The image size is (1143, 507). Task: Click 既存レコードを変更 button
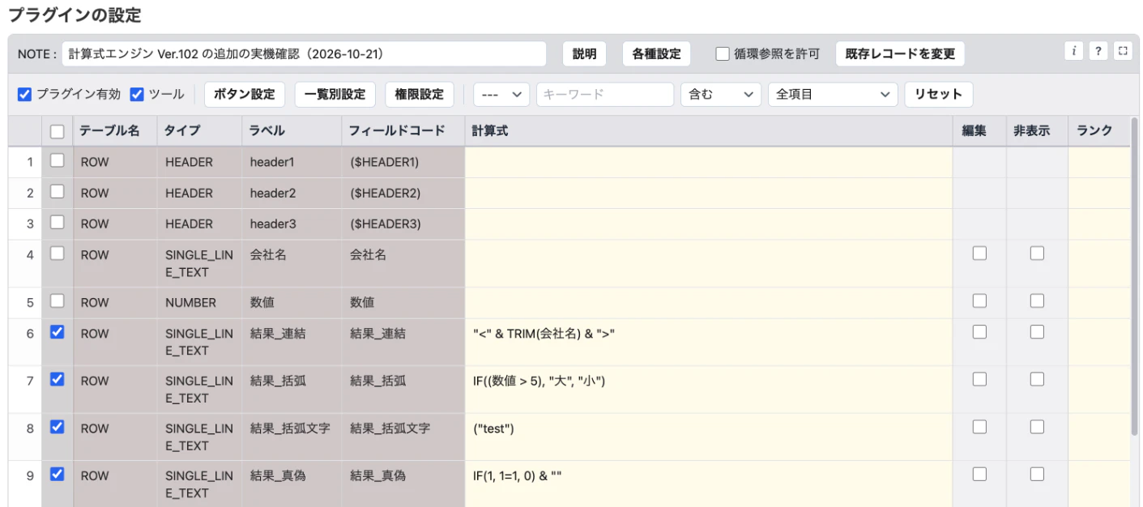[x=900, y=54]
